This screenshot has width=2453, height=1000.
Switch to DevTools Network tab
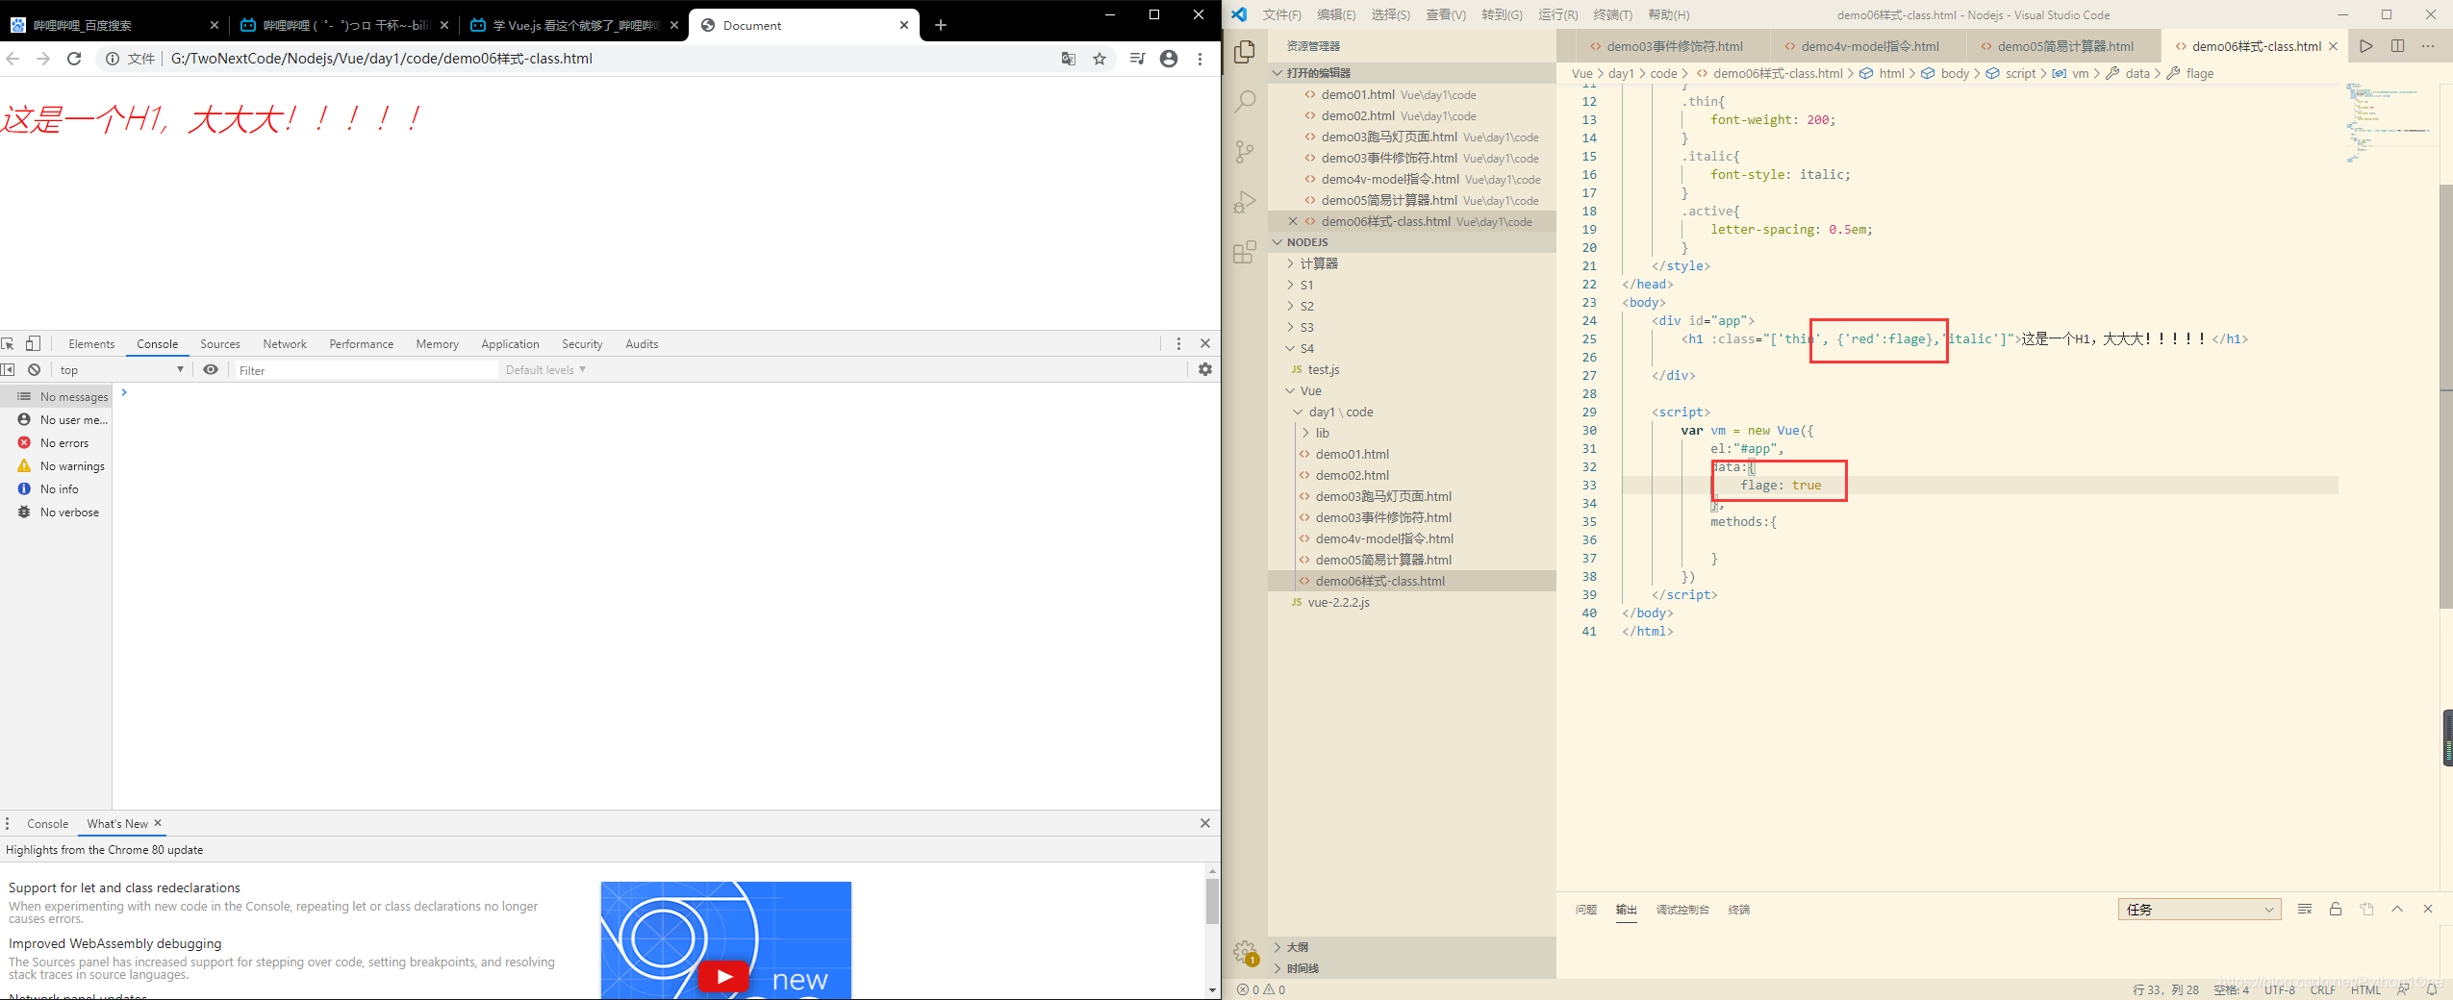285,344
